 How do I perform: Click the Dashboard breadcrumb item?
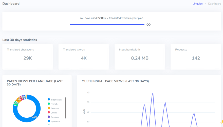pos(214,4)
